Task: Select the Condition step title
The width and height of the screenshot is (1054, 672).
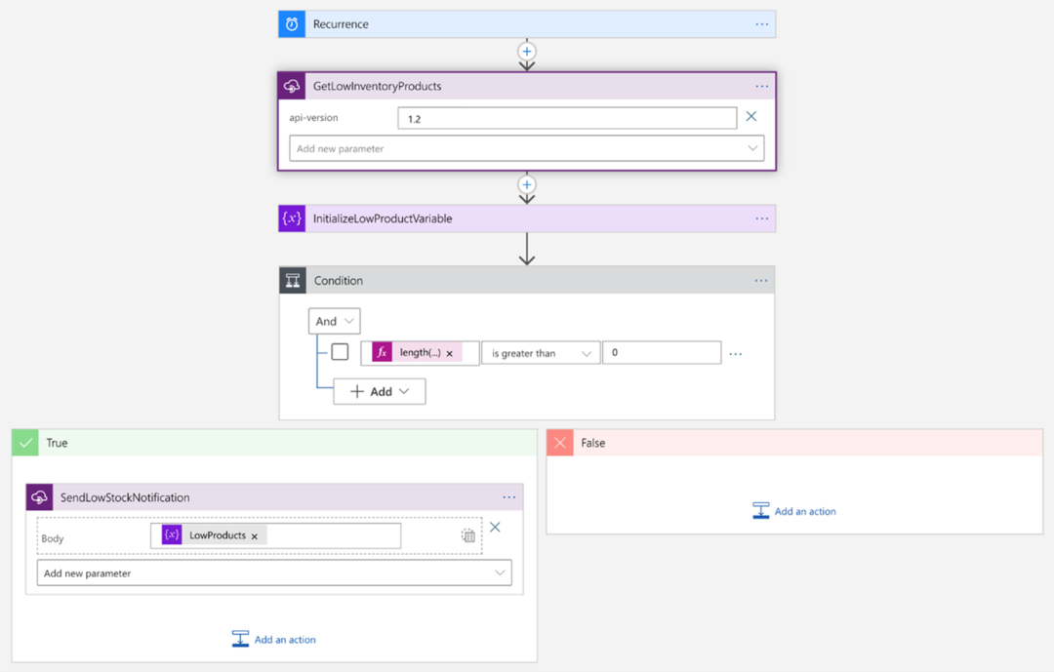Action: pyautogui.click(x=338, y=280)
